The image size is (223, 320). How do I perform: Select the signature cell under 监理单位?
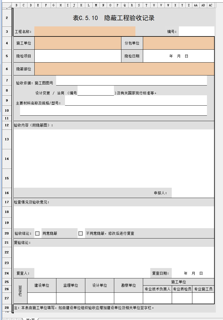coord(71,298)
